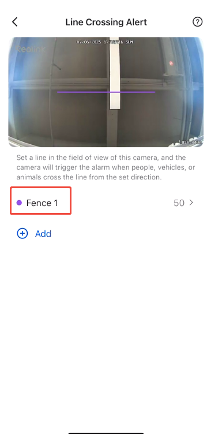Tap the line-setting description text
211x434 pixels.
click(101, 167)
